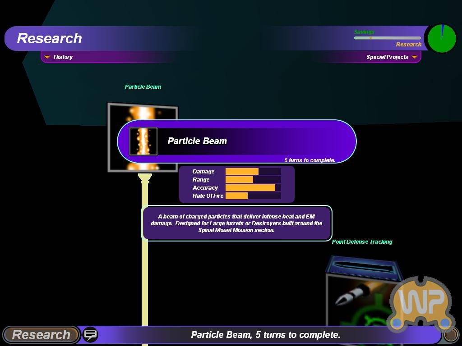Image resolution: width=462 pixels, height=346 pixels.
Task: Click the Rate Of Fire stat bar
Action: point(253,196)
